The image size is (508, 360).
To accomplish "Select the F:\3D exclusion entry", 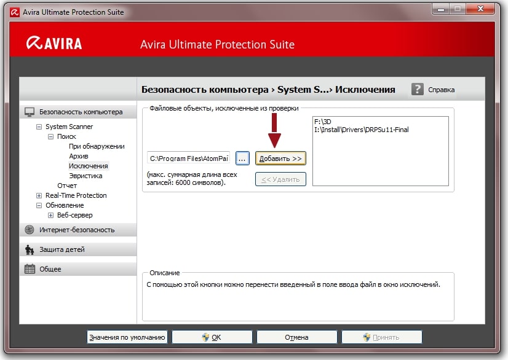I will click(323, 122).
